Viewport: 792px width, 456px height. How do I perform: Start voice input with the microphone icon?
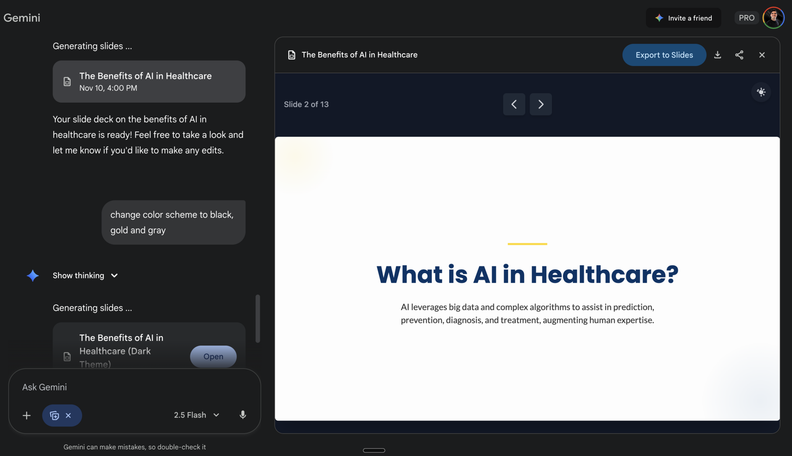click(x=243, y=415)
